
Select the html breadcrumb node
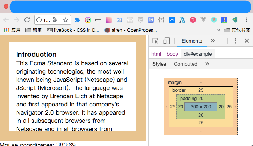click(156, 54)
